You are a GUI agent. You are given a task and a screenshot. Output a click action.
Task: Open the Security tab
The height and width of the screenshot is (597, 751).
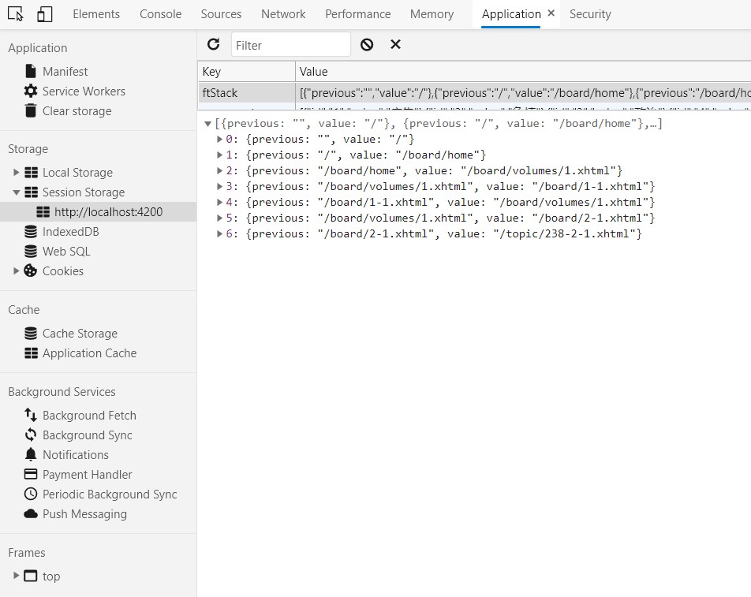pos(590,14)
